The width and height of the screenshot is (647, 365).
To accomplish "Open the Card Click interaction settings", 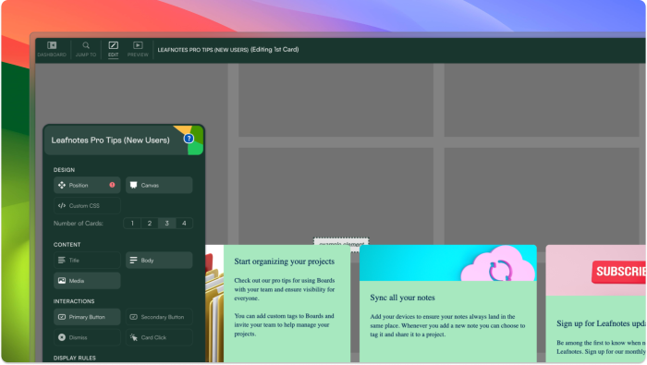I will [x=159, y=337].
